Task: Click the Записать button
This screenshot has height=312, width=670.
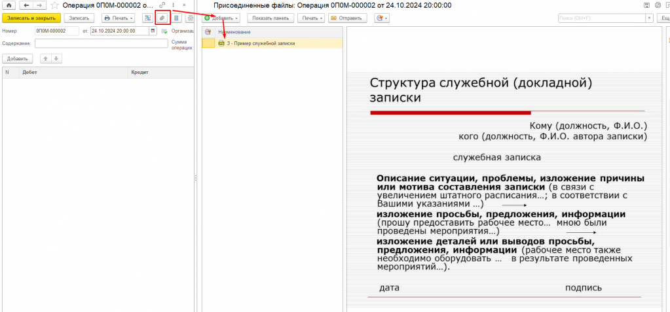Action: 79,18
